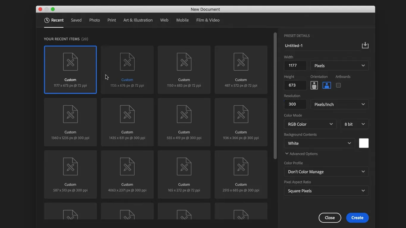Open the Pixels/Inch resolution units dropdown
406x228 pixels.
[x=339, y=104]
